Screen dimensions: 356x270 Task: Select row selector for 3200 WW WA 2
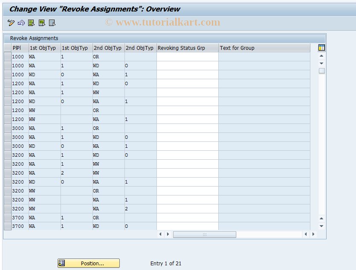(8, 209)
